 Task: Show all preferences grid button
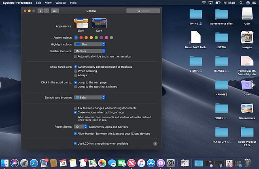click(x=55, y=11)
